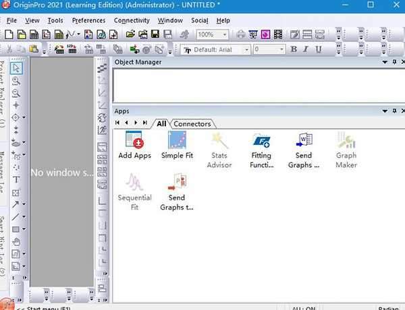The width and height of the screenshot is (405, 310).
Task: Click the Save project toolbar icon
Action: click(157, 34)
